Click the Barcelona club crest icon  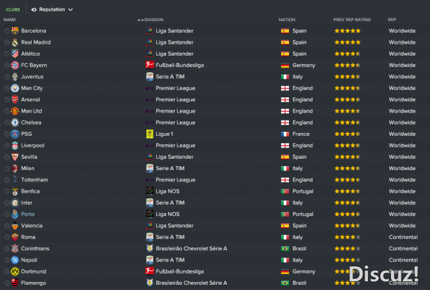pos(15,30)
